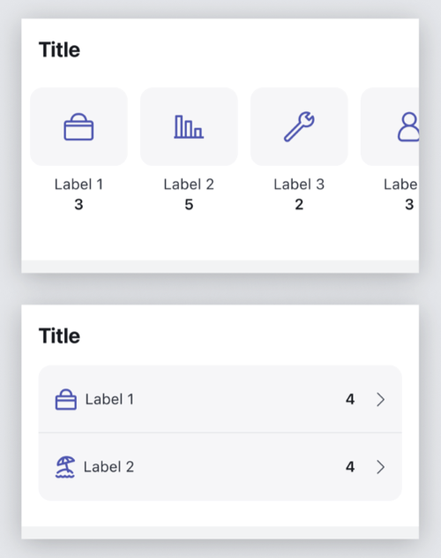Click the Title heading of the bottom card
This screenshot has height=558, width=441.
tap(59, 336)
